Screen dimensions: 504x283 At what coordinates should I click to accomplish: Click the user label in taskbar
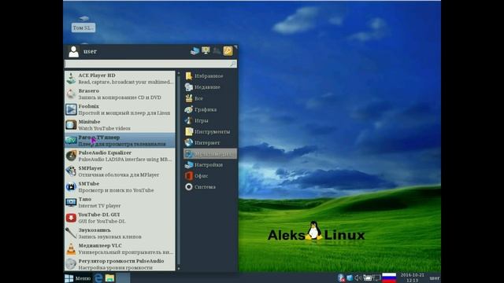(435, 278)
